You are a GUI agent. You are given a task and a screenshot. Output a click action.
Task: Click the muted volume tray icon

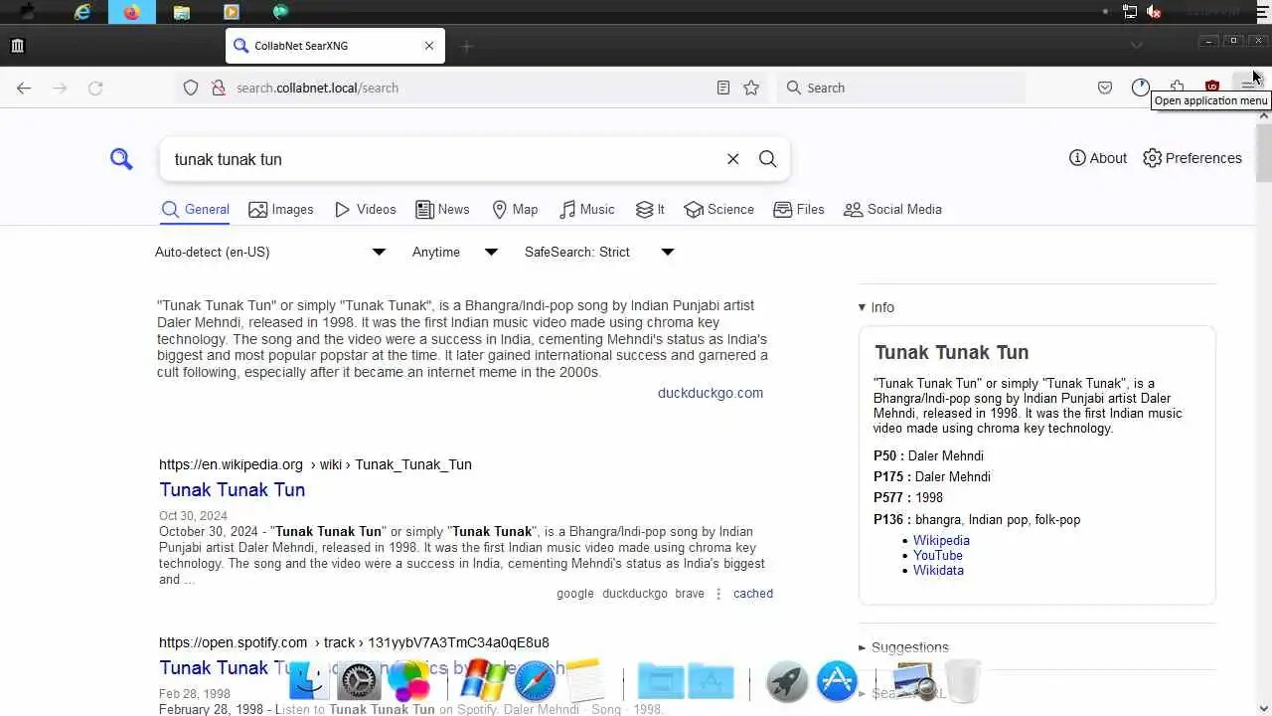tap(1154, 12)
